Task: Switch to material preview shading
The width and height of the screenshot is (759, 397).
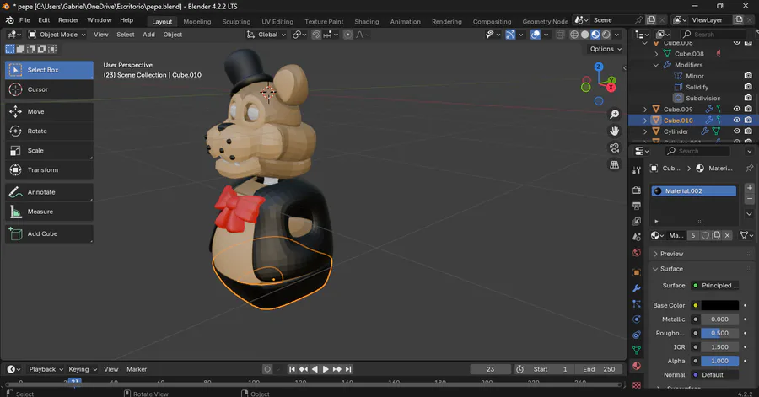Action: click(595, 35)
